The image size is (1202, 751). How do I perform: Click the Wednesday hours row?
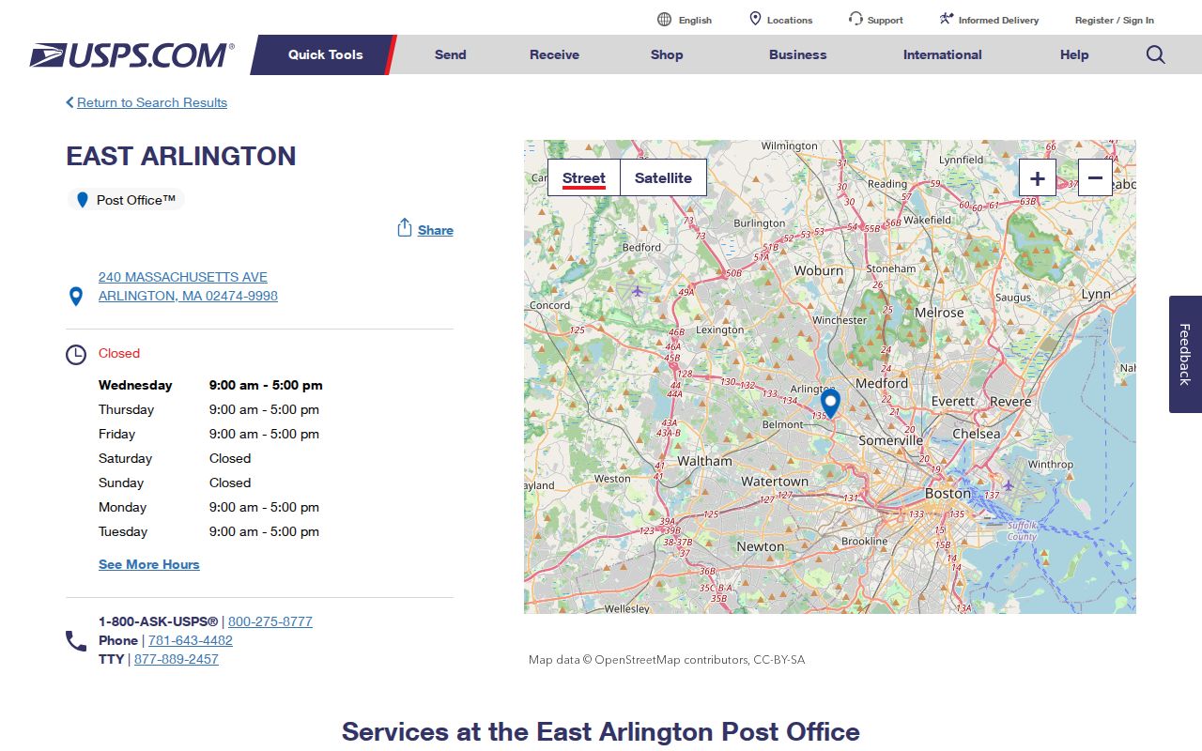point(210,385)
